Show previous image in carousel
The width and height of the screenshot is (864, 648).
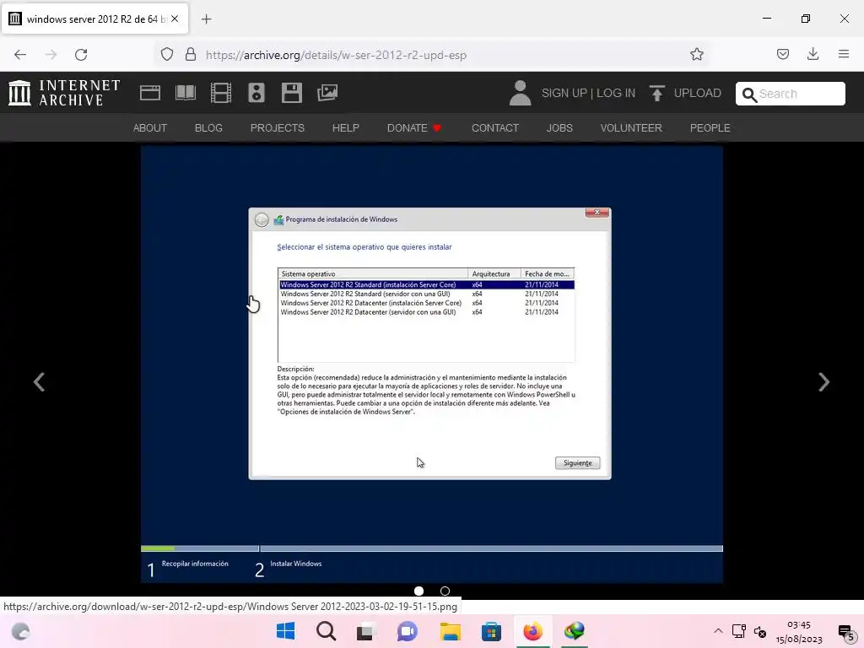pos(39,382)
